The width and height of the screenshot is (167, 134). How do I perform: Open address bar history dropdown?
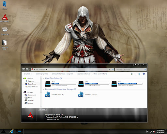[110, 69]
